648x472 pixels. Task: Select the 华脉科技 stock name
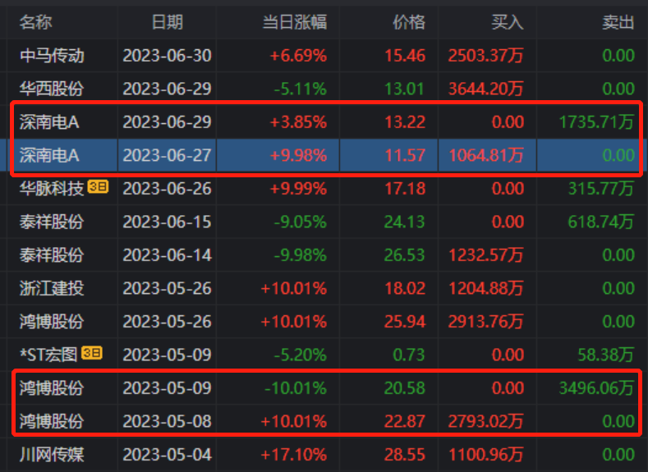tap(52, 189)
